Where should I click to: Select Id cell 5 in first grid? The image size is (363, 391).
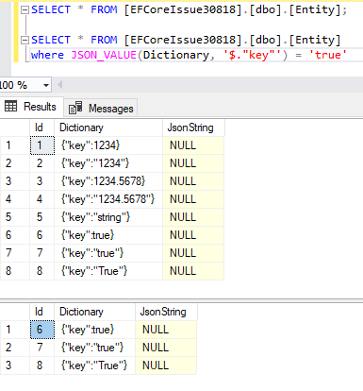click(42, 217)
